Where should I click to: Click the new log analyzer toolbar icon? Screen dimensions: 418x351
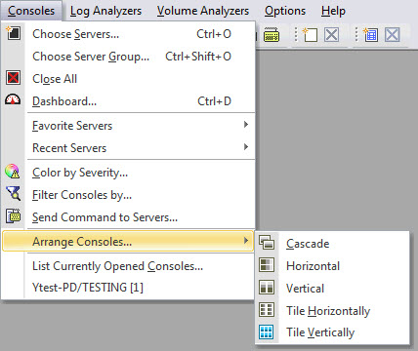click(x=310, y=34)
